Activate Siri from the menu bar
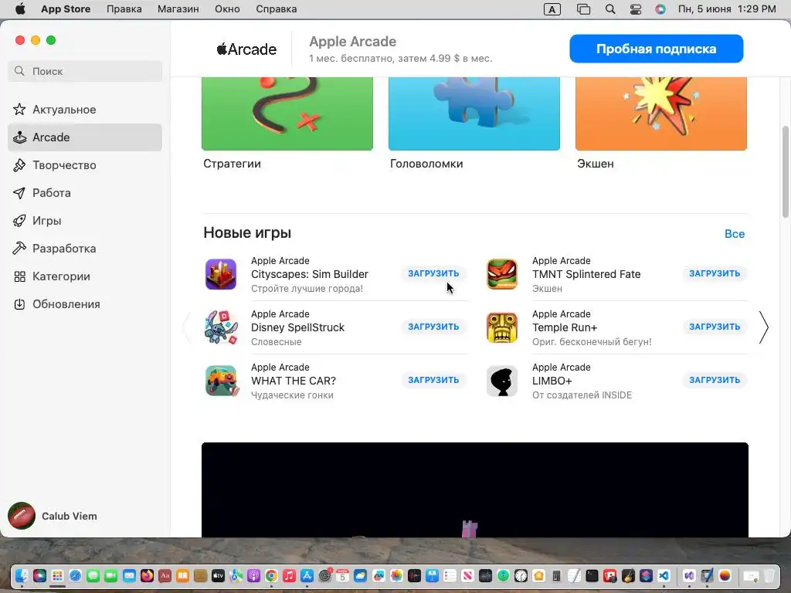791x593 pixels. click(660, 9)
